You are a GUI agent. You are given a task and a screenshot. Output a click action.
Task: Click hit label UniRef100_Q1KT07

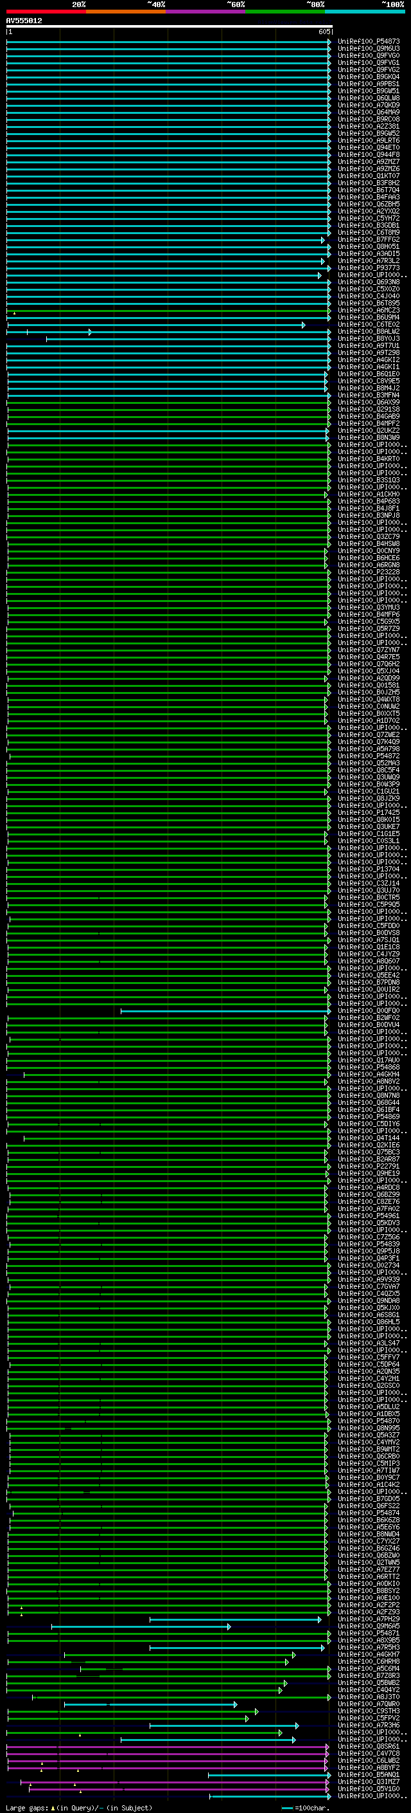368,176
